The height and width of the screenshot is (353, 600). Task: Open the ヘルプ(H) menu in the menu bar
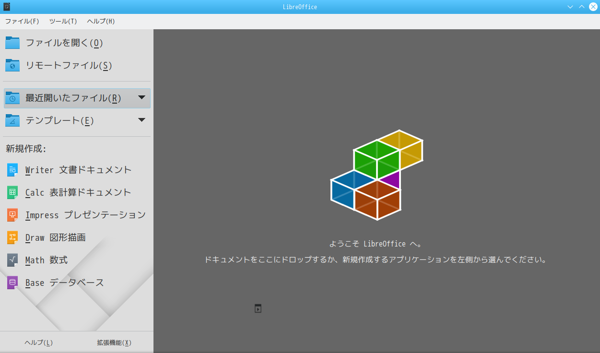(x=101, y=21)
